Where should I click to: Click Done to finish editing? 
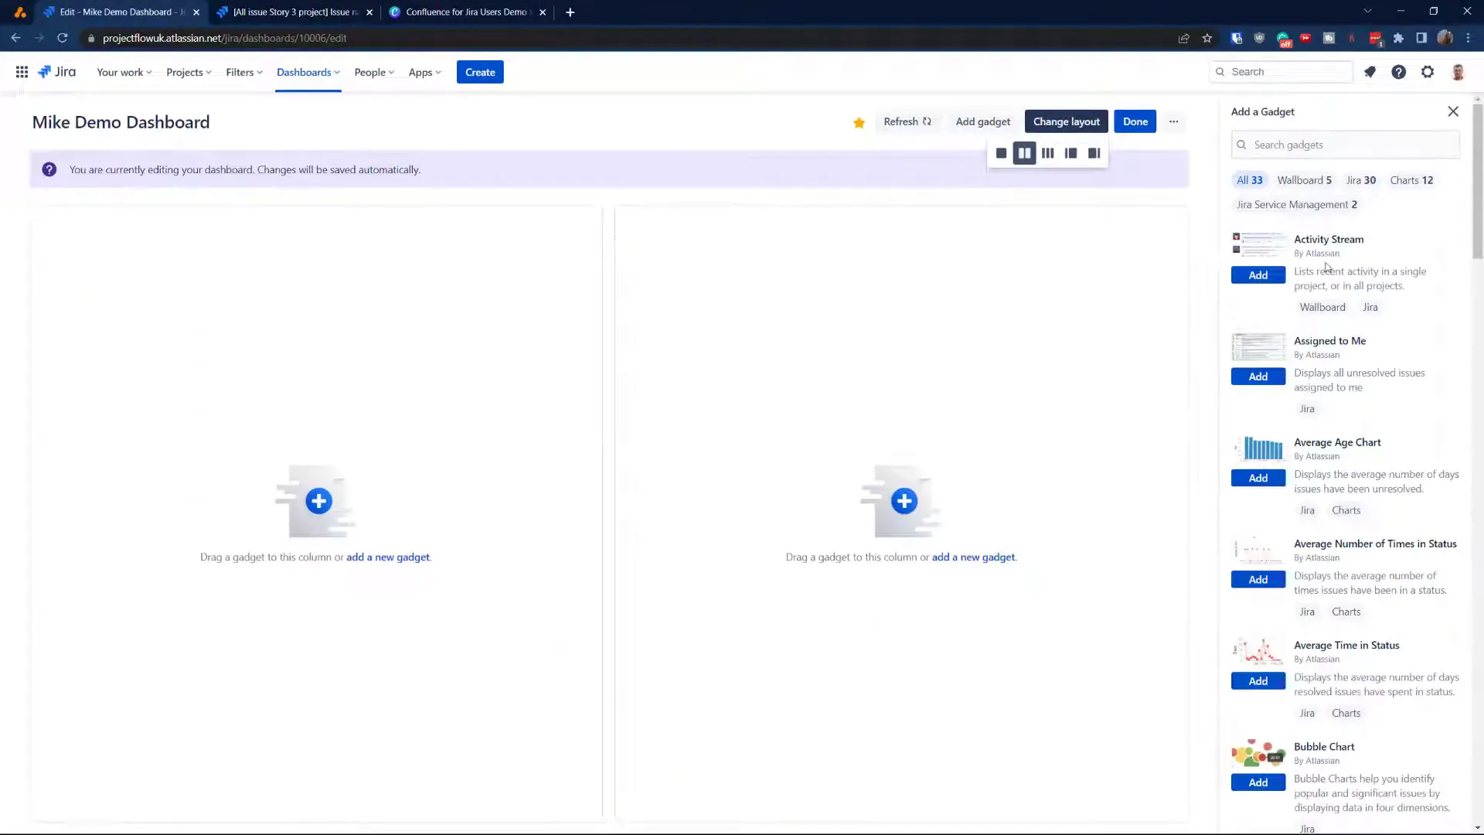point(1135,121)
